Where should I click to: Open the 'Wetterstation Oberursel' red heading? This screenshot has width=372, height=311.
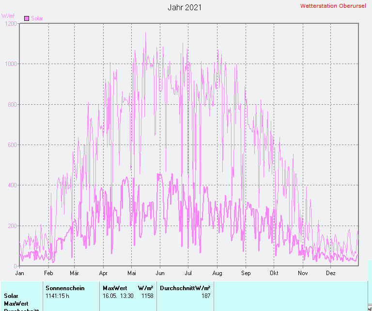pyautogui.click(x=333, y=6)
